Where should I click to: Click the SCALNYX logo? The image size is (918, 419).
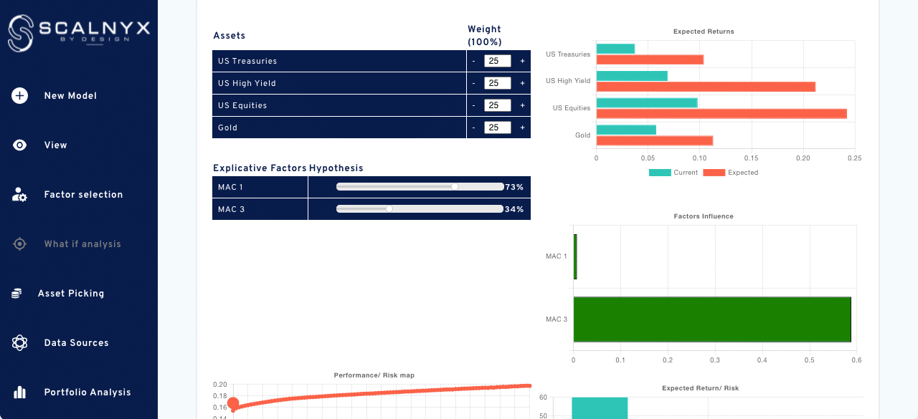click(x=79, y=32)
